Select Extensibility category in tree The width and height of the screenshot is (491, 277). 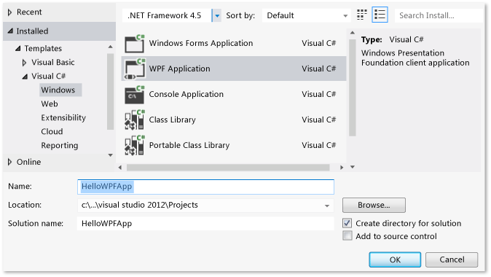[63, 117]
